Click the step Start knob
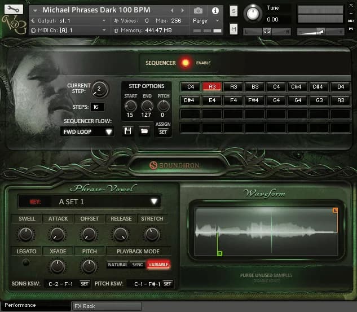Screen dimensions: 357x312 [x=130, y=106]
